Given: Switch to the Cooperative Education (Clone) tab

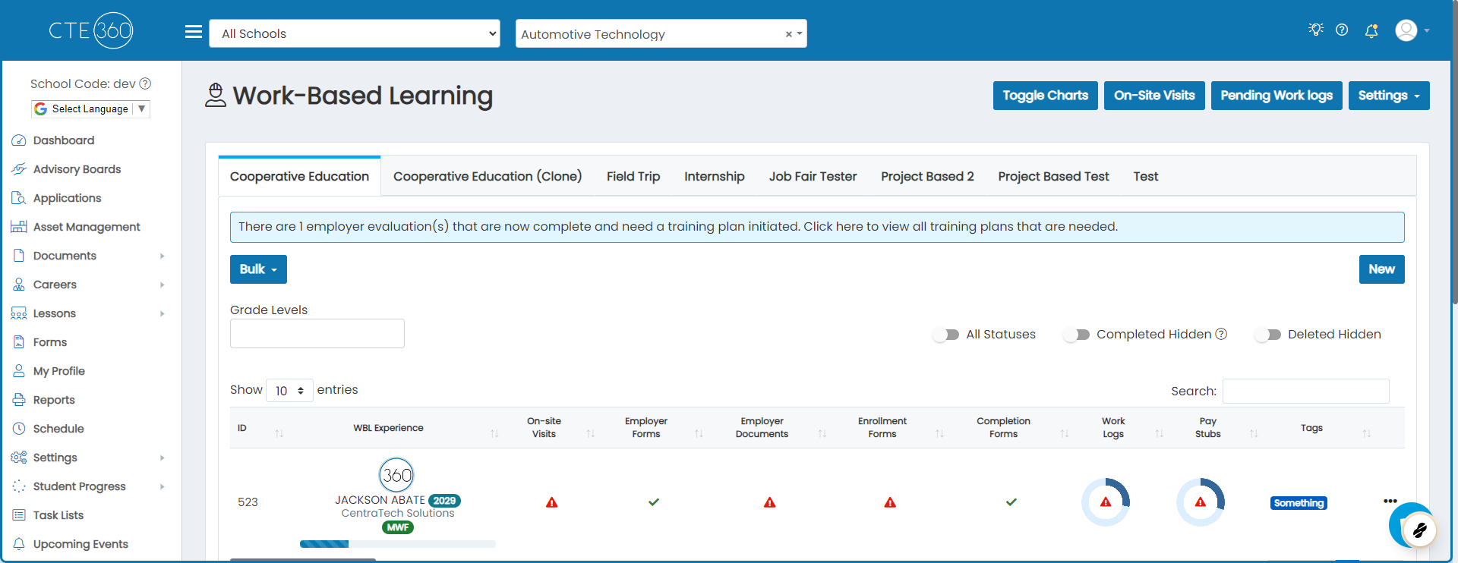Looking at the screenshot, I should pyautogui.click(x=488, y=176).
